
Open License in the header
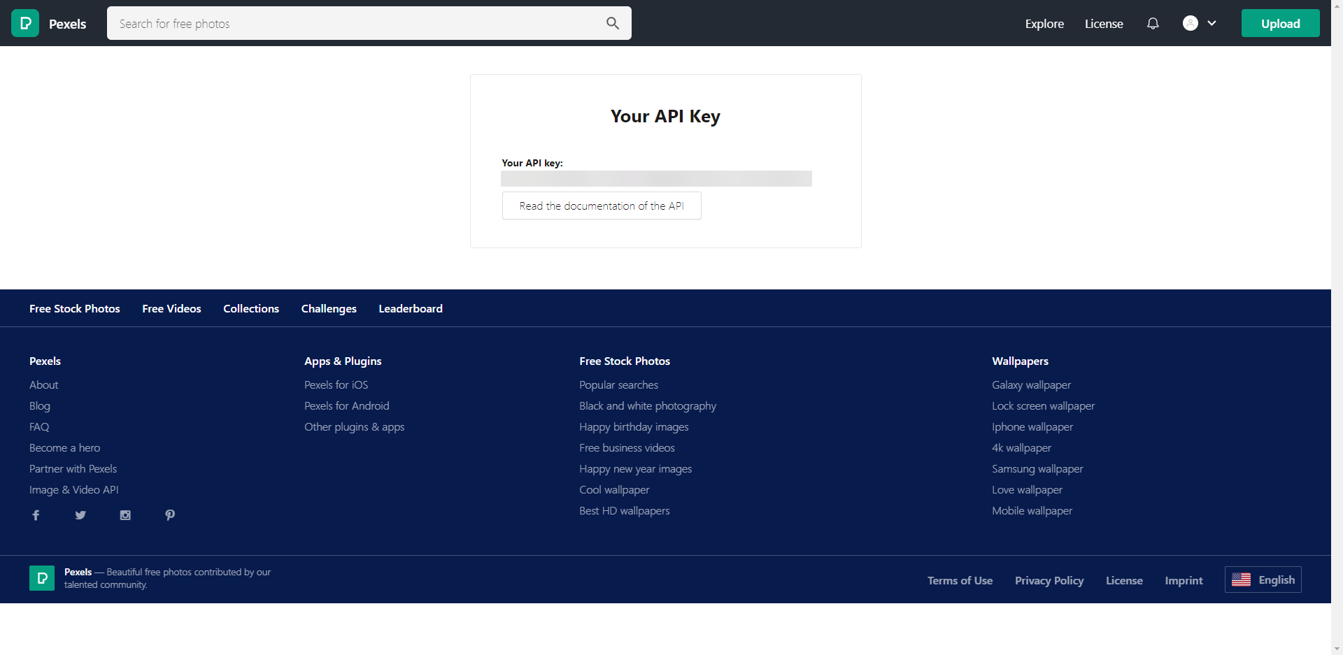tap(1104, 24)
